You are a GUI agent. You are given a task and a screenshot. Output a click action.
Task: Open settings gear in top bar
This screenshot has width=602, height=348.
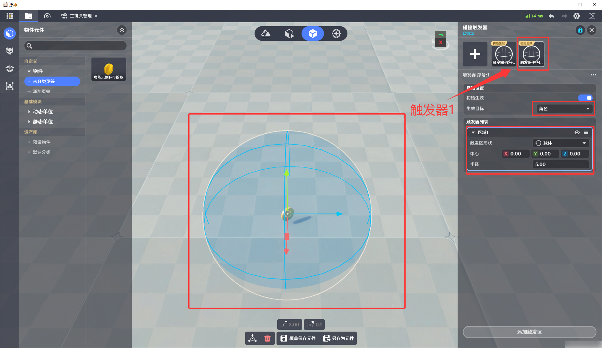576,16
